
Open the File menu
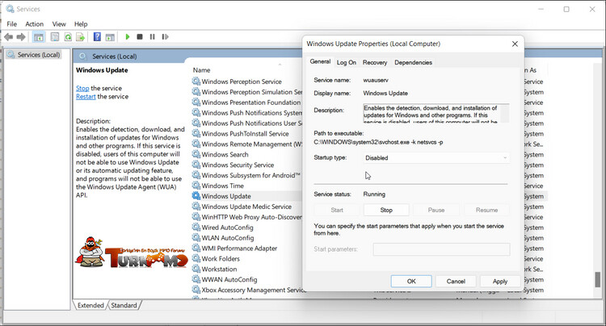[12, 24]
